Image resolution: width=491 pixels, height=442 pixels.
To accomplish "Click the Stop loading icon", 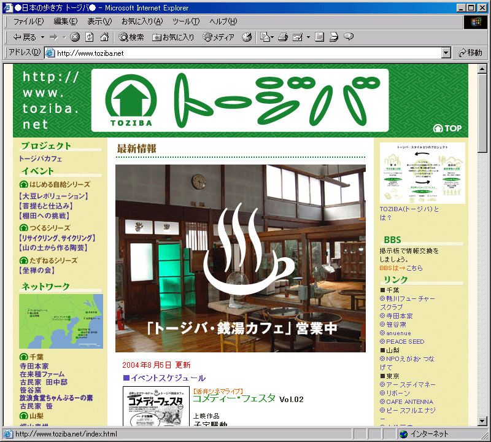I will [x=74, y=37].
